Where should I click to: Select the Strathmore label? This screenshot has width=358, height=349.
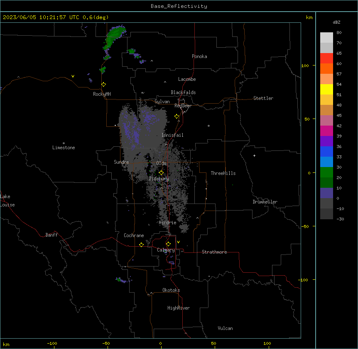(214, 252)
